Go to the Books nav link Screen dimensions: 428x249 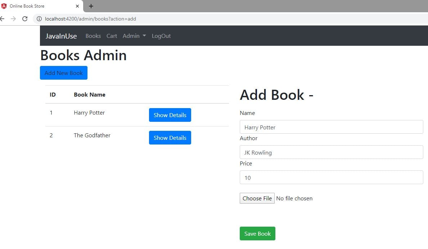93,36
